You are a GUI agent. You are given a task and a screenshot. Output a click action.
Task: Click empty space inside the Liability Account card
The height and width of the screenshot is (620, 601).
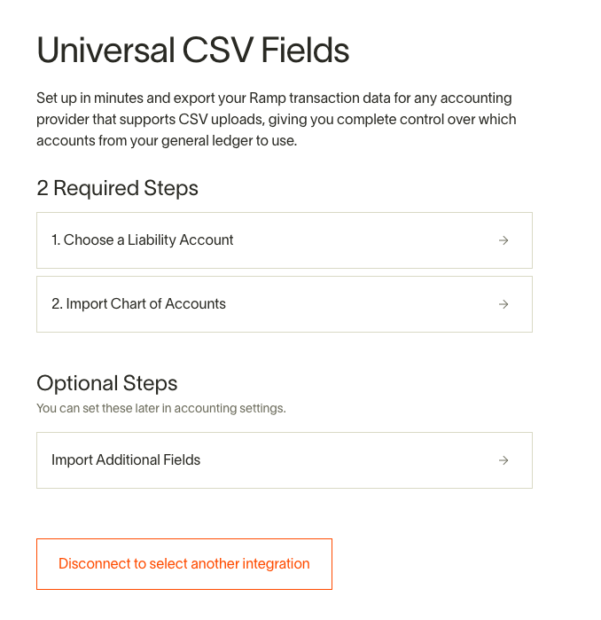tap(363, 240)
